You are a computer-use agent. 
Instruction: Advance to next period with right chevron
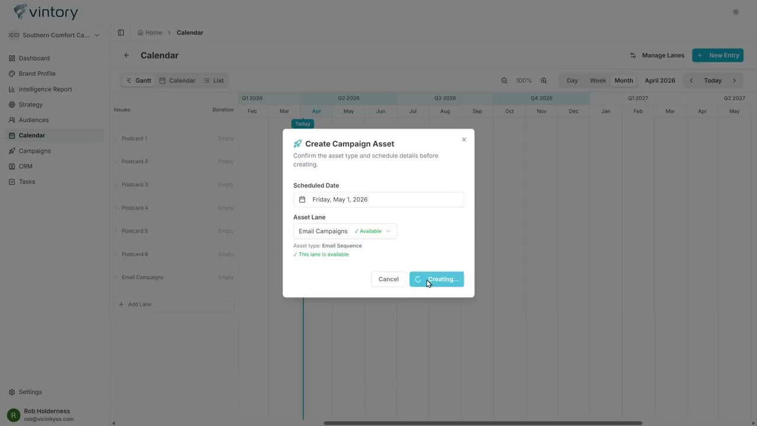(x=735, y=80)
